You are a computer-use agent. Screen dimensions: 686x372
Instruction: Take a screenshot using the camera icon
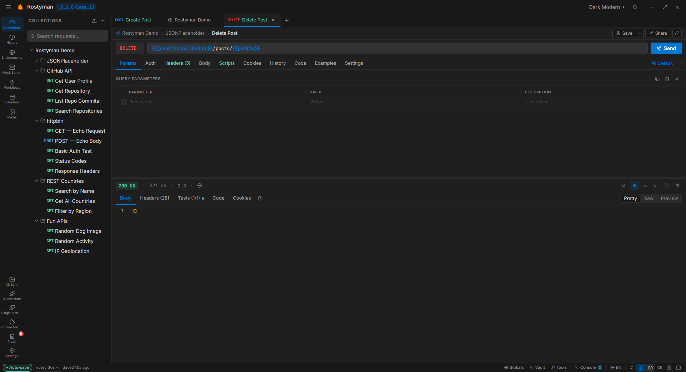(650, 368)
